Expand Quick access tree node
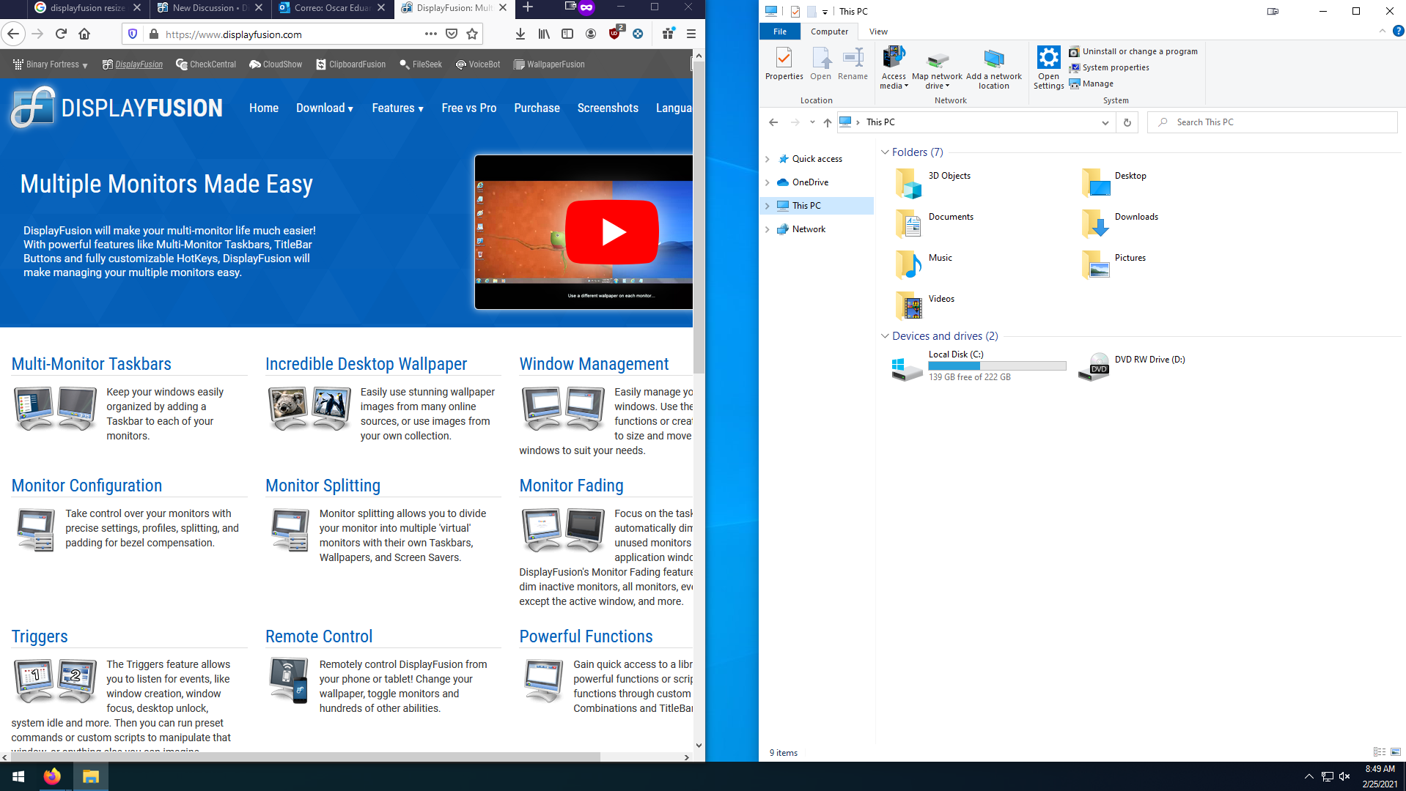The image size is (1406, 791). (768, 159)
